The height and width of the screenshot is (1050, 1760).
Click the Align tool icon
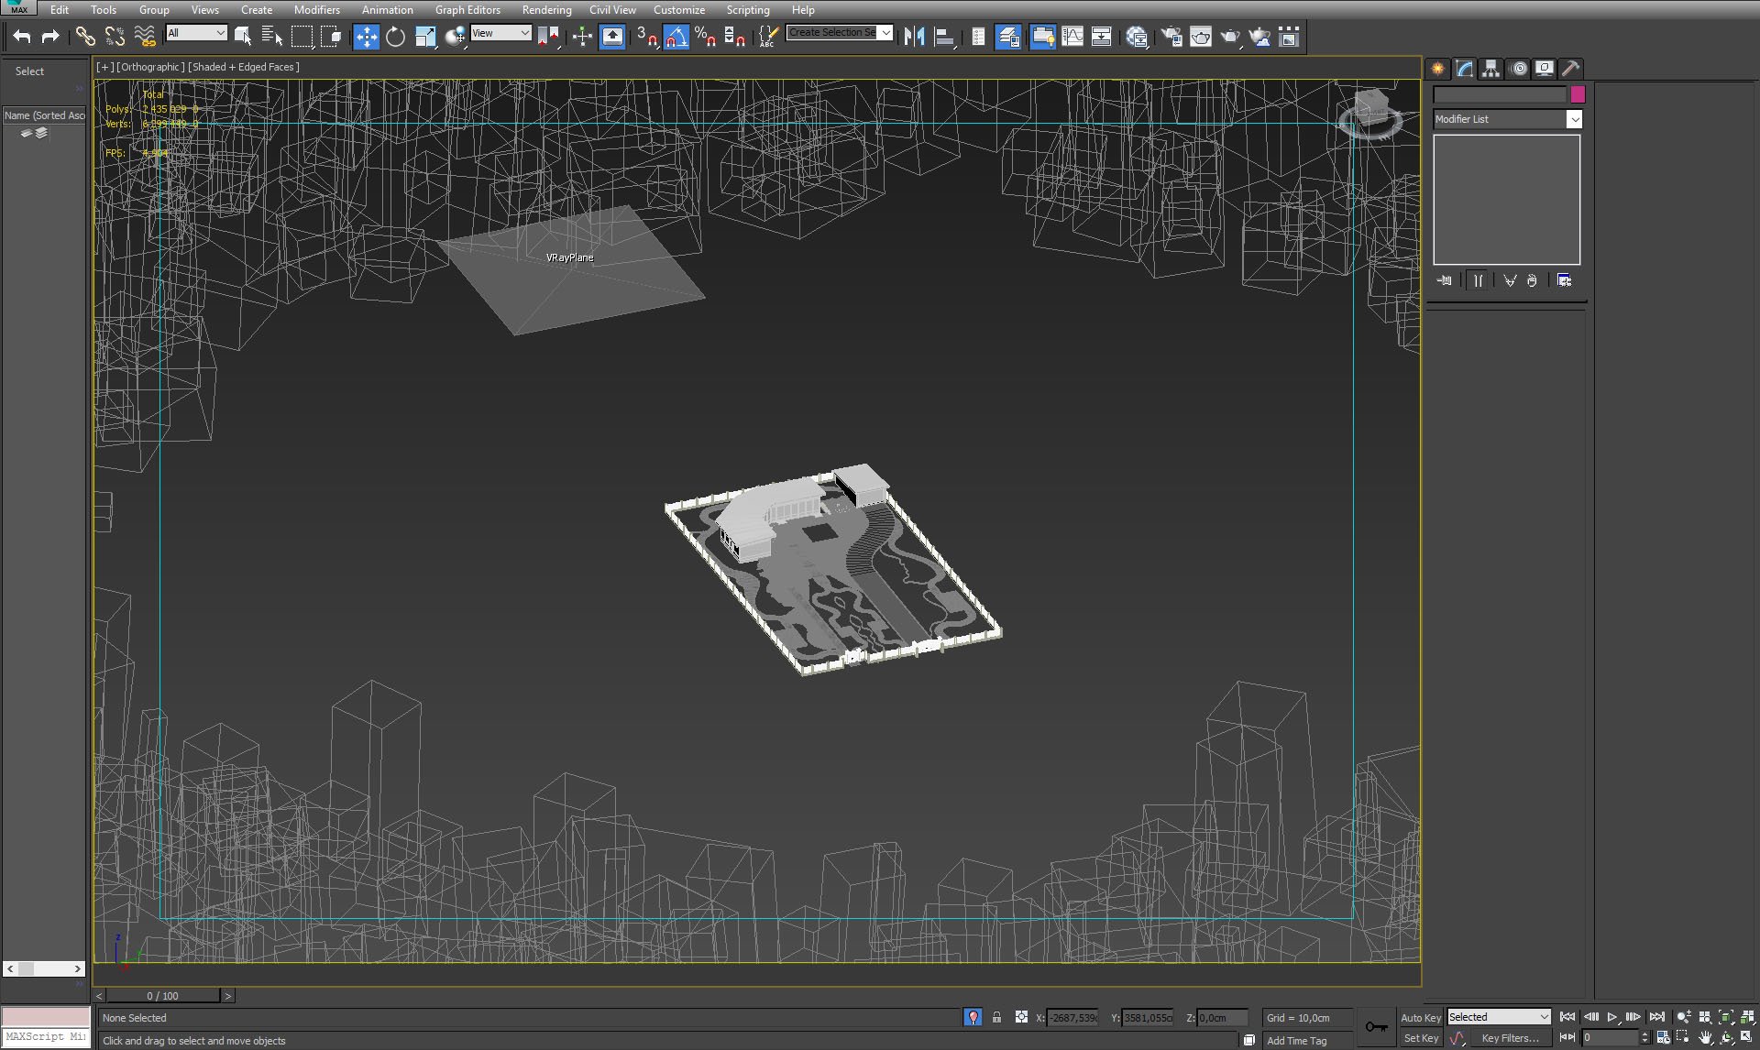944,37
